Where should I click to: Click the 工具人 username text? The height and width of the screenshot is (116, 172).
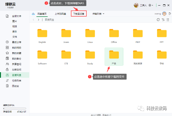[143, 5]
